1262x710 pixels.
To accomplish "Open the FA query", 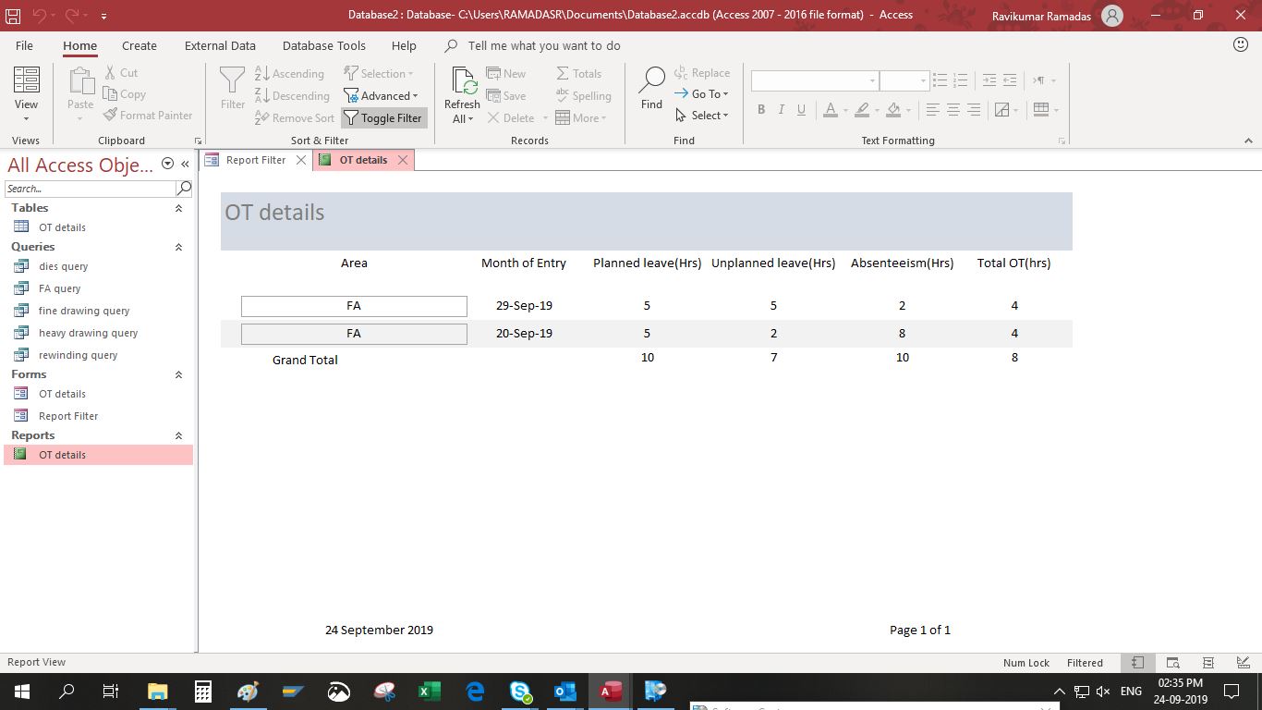I will [x=60, y=288].
